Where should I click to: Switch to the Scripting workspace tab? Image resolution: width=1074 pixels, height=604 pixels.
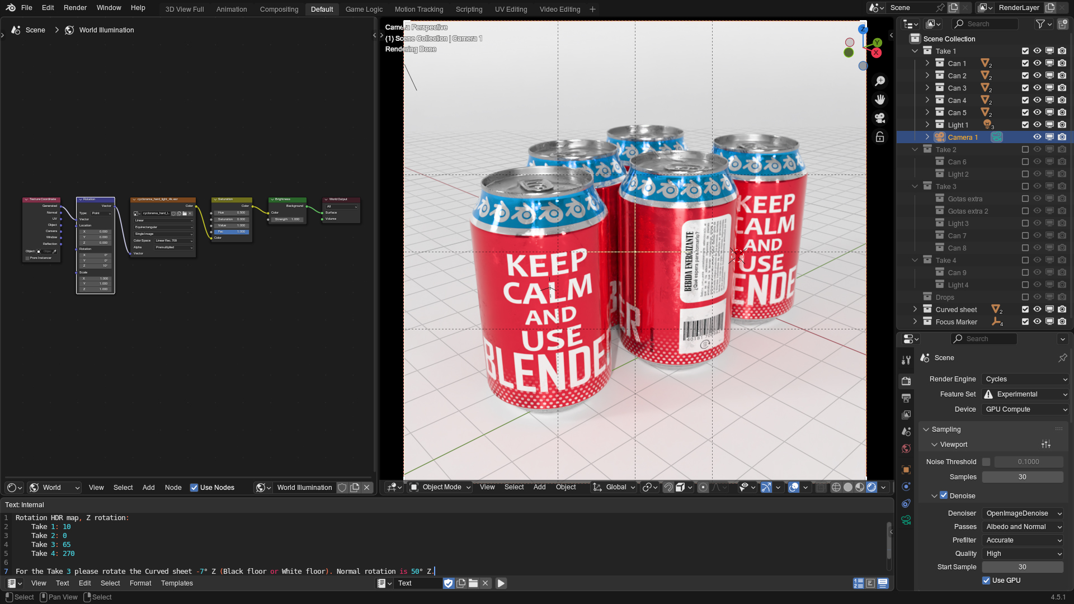tap(469, 9)
